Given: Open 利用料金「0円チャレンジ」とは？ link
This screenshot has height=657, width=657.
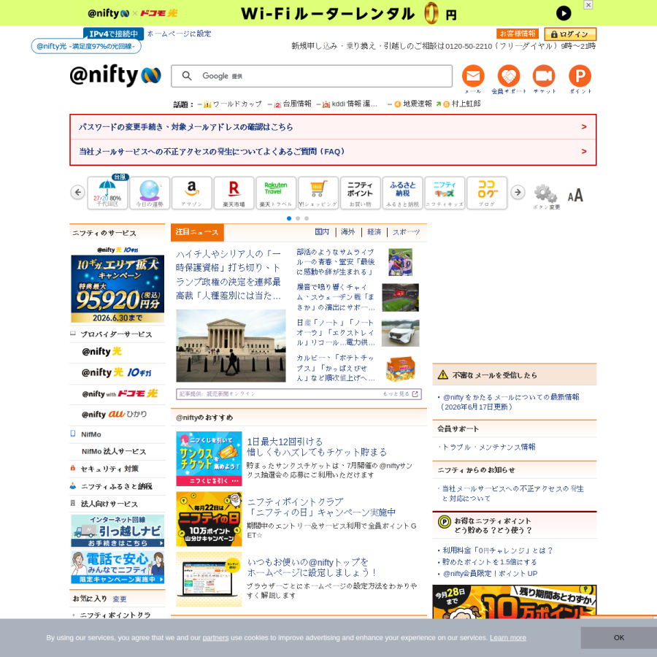Looking at the screenshot, I should (x=498, y=550).
